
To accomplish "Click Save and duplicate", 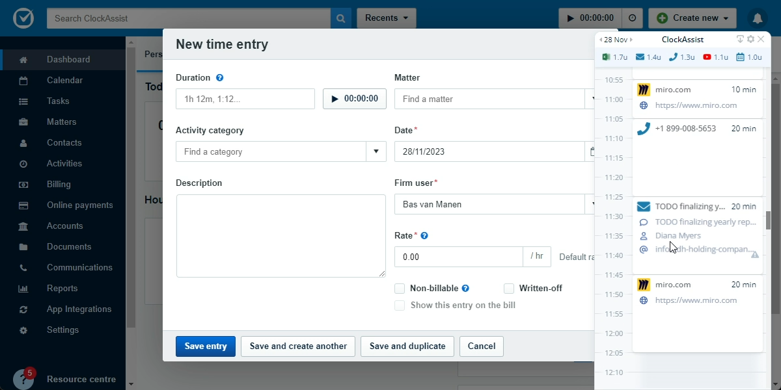I will point(407,346).
